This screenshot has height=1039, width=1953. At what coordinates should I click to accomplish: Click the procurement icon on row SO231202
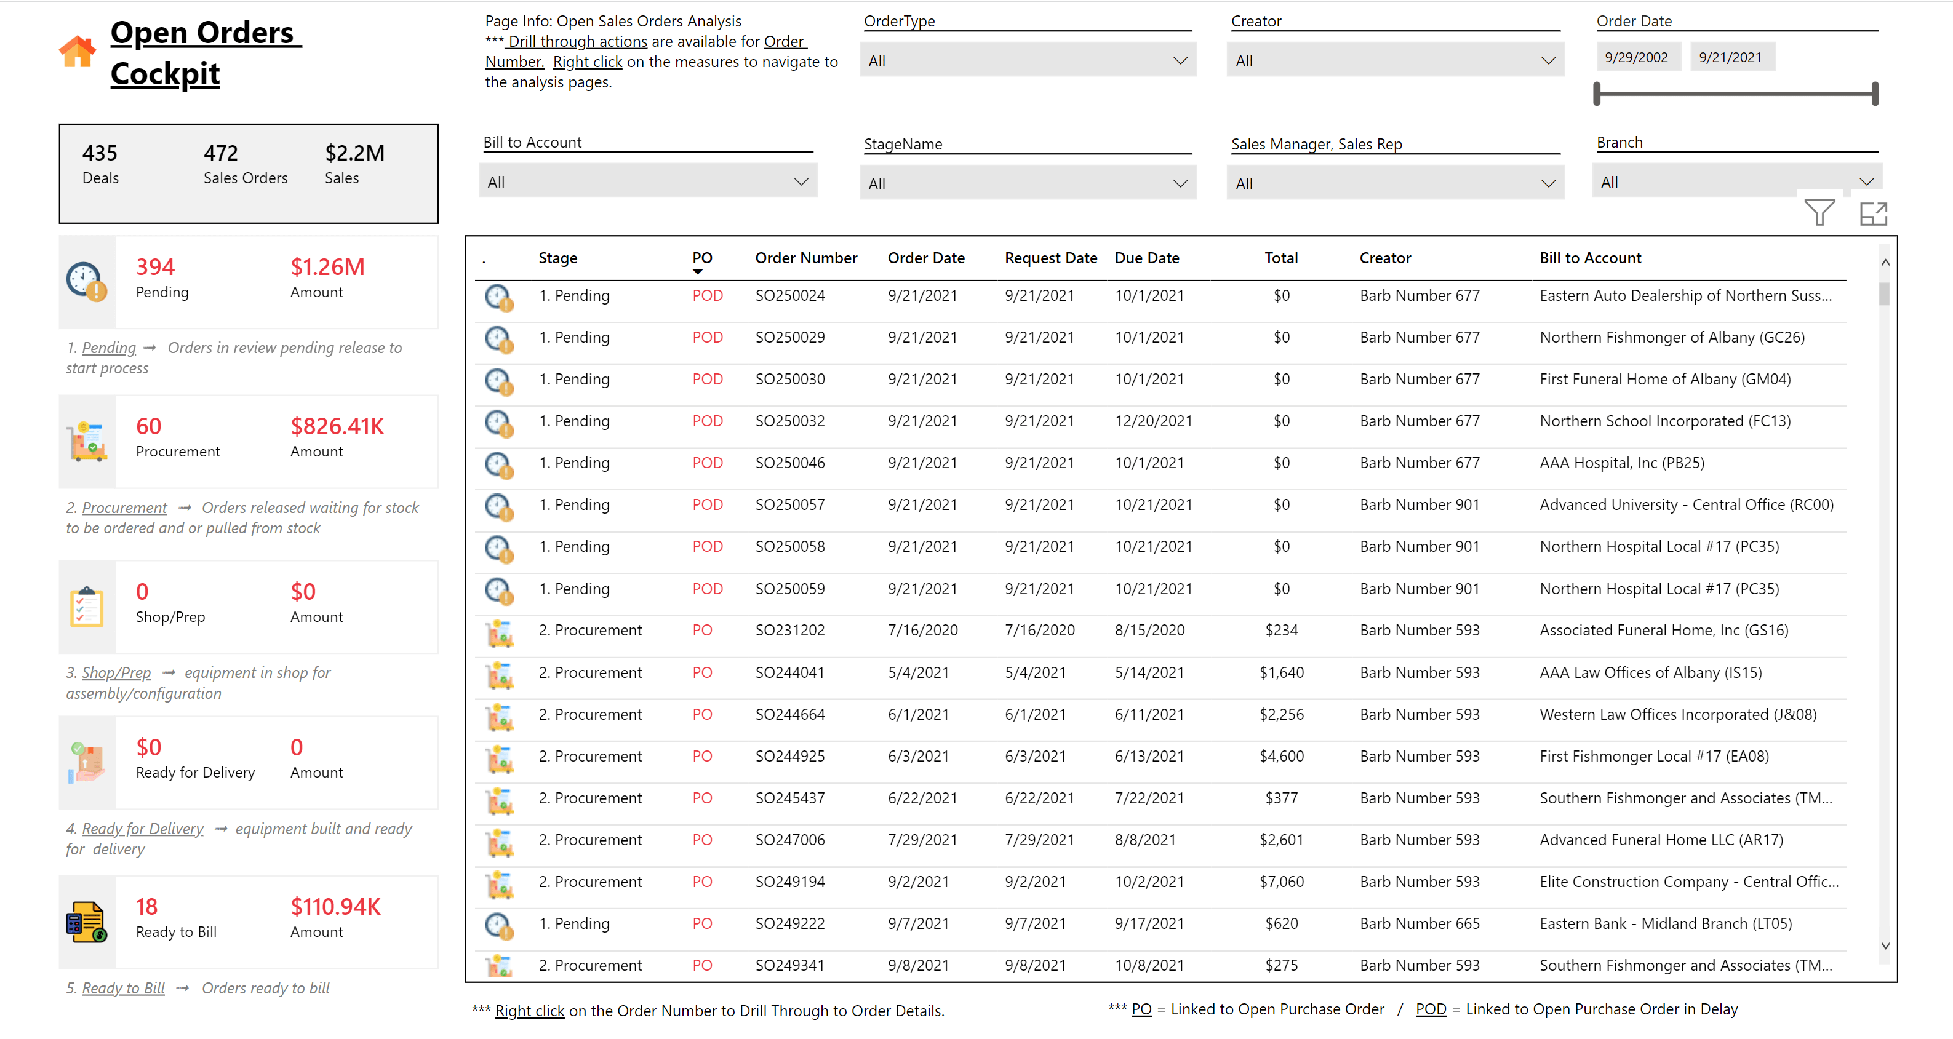click(x=499, y=634)
